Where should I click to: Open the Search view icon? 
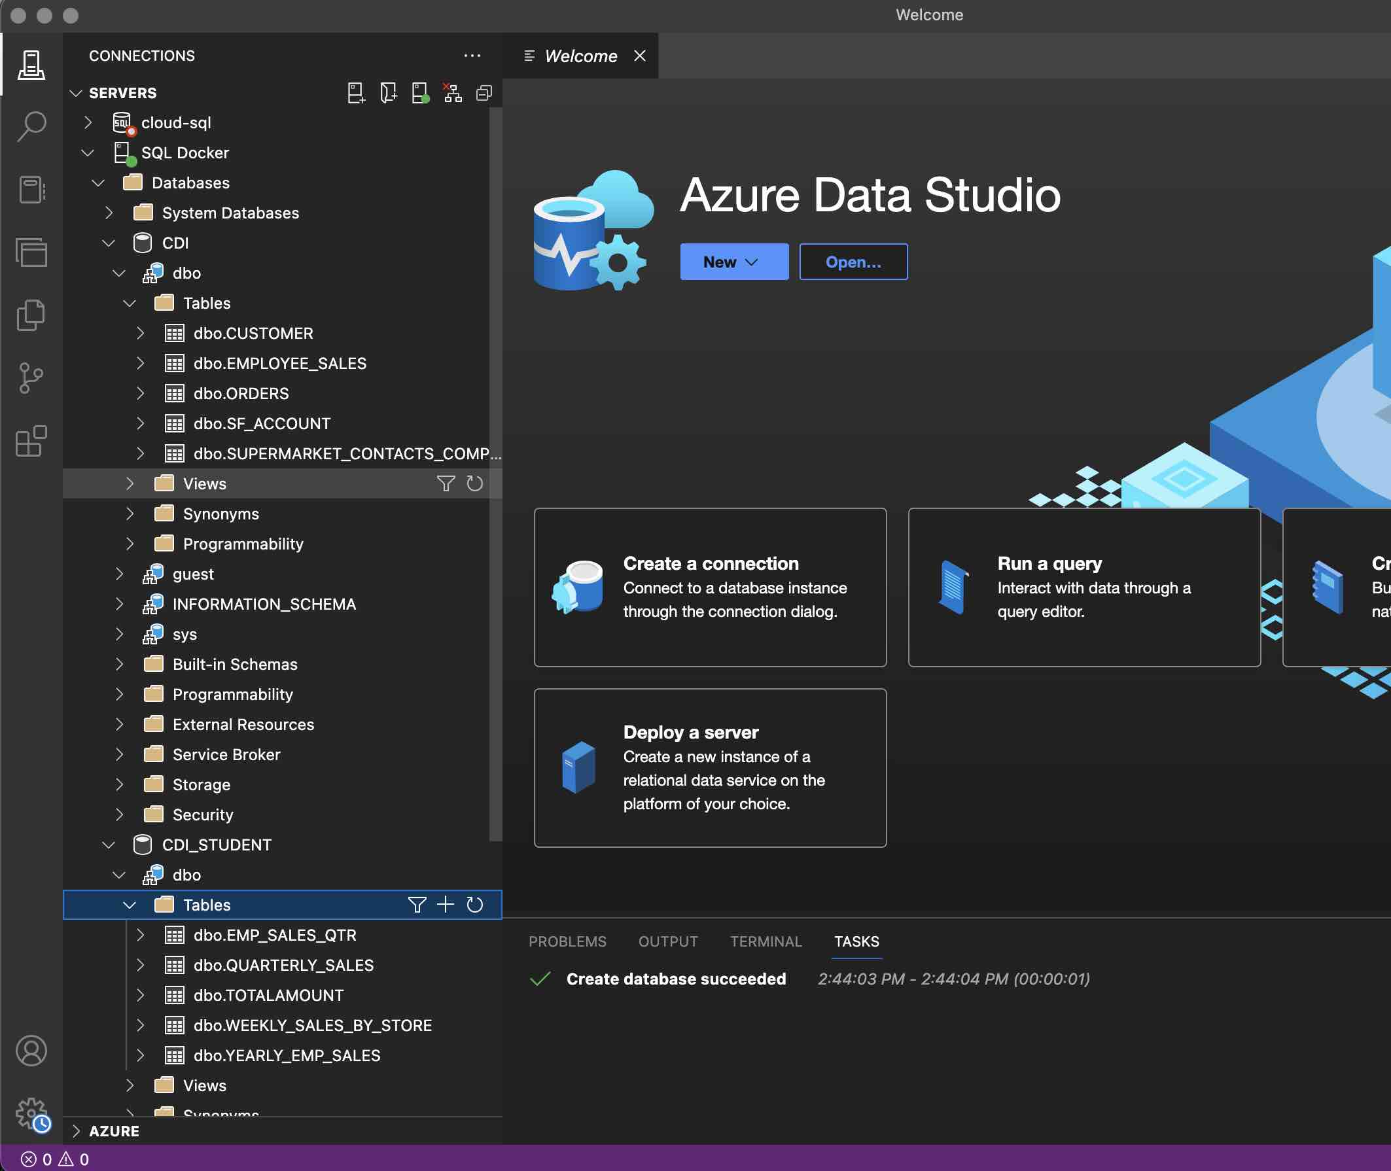coord(31,126)
